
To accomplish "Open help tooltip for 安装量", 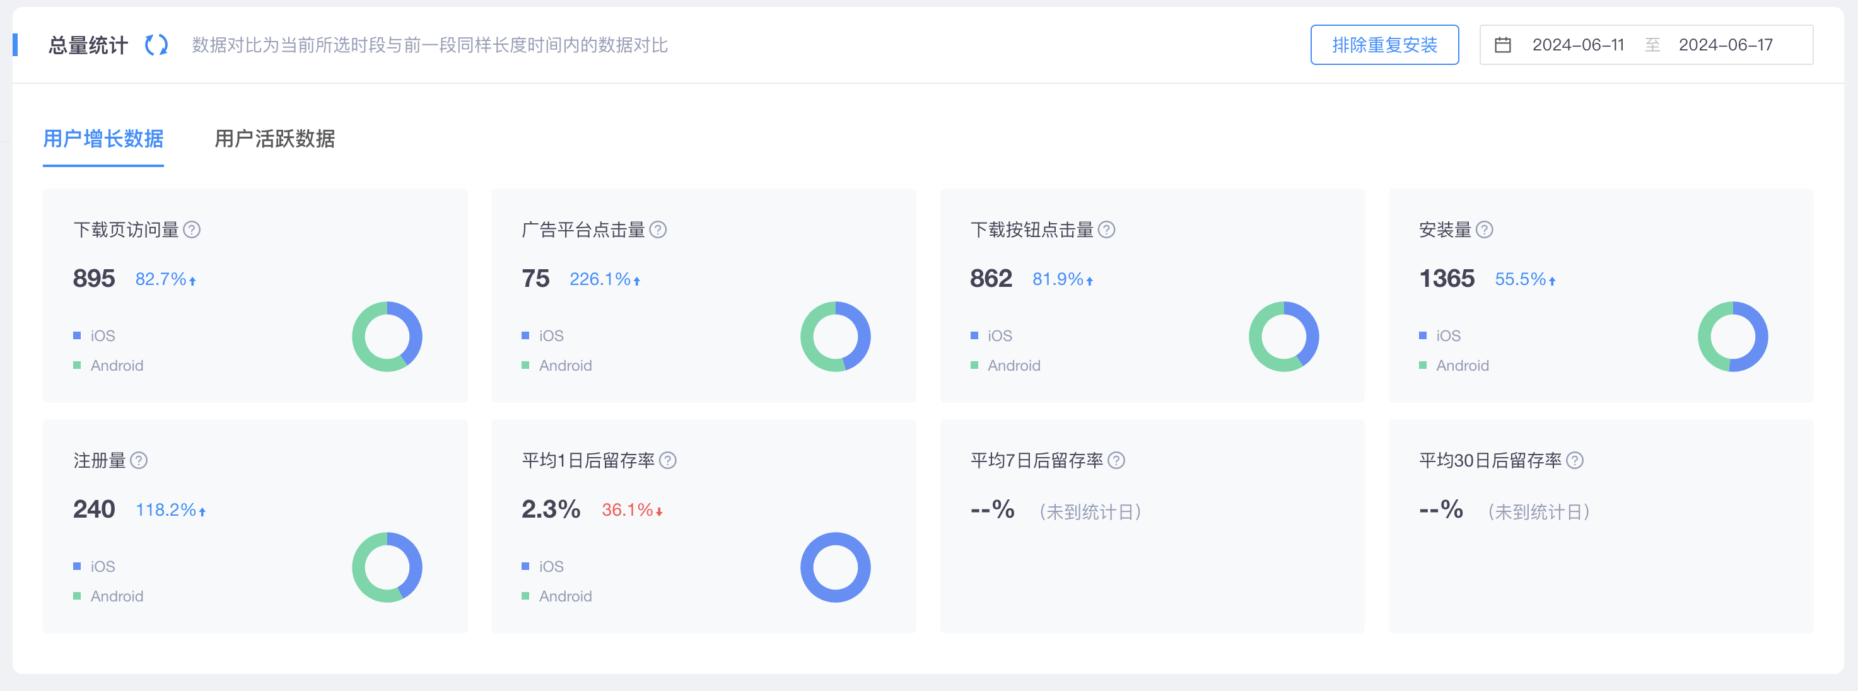I will tap(1485, 229).
